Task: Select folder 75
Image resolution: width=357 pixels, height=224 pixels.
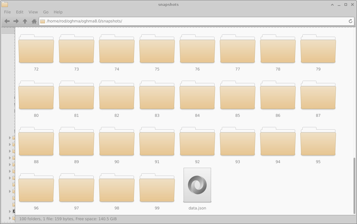Action: (157, 52)
